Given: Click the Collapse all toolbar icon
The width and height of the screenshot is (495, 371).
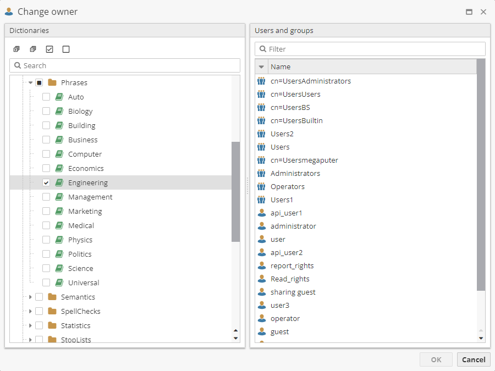Looking at the screenshot, I should click(33, 49).
